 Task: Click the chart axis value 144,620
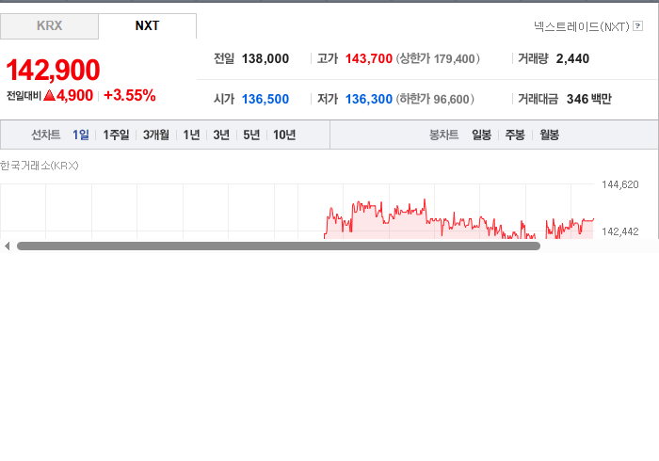619,184
